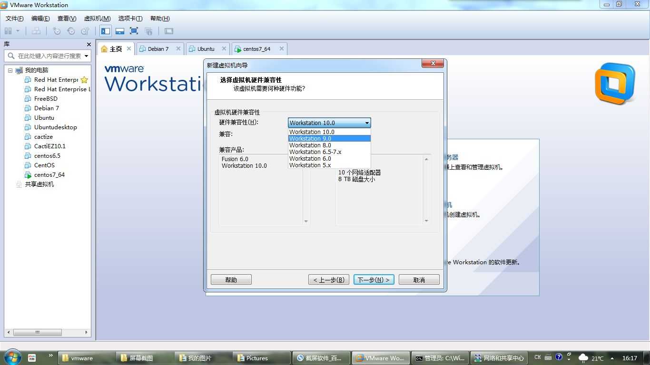Screen dimensions: 650x365
Task: Open the VM menu
Action: pos(98,19)
